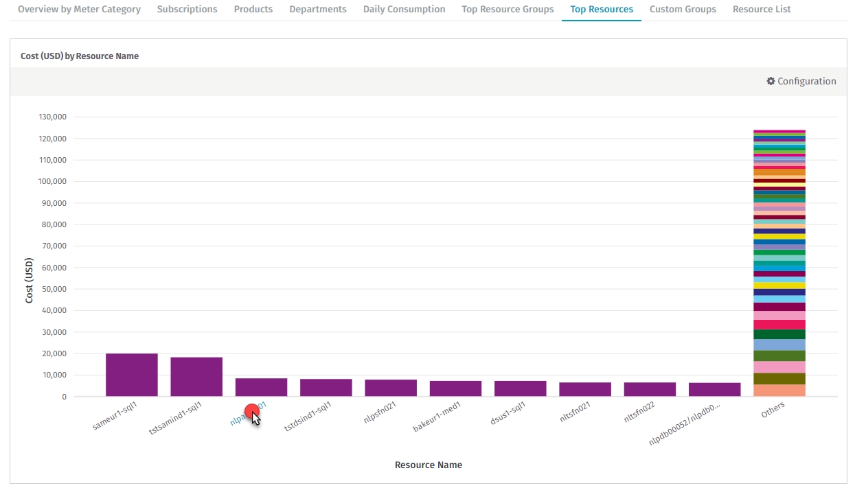Open the Top Resource Groups tab
Screen dimensions: 855x488
pyautogui.click(x=508, y=10)
